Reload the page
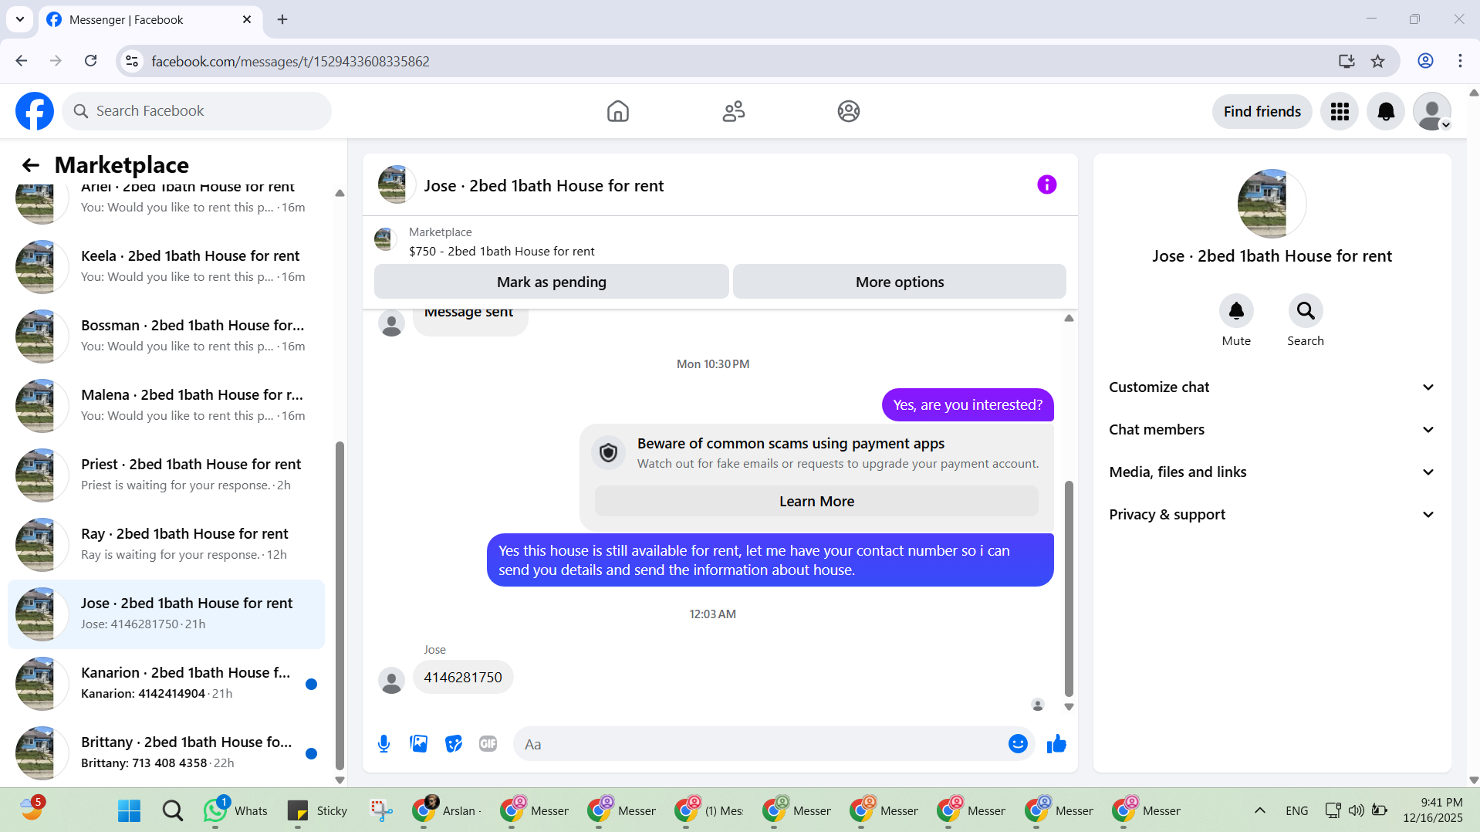 [x=91, y=61]
